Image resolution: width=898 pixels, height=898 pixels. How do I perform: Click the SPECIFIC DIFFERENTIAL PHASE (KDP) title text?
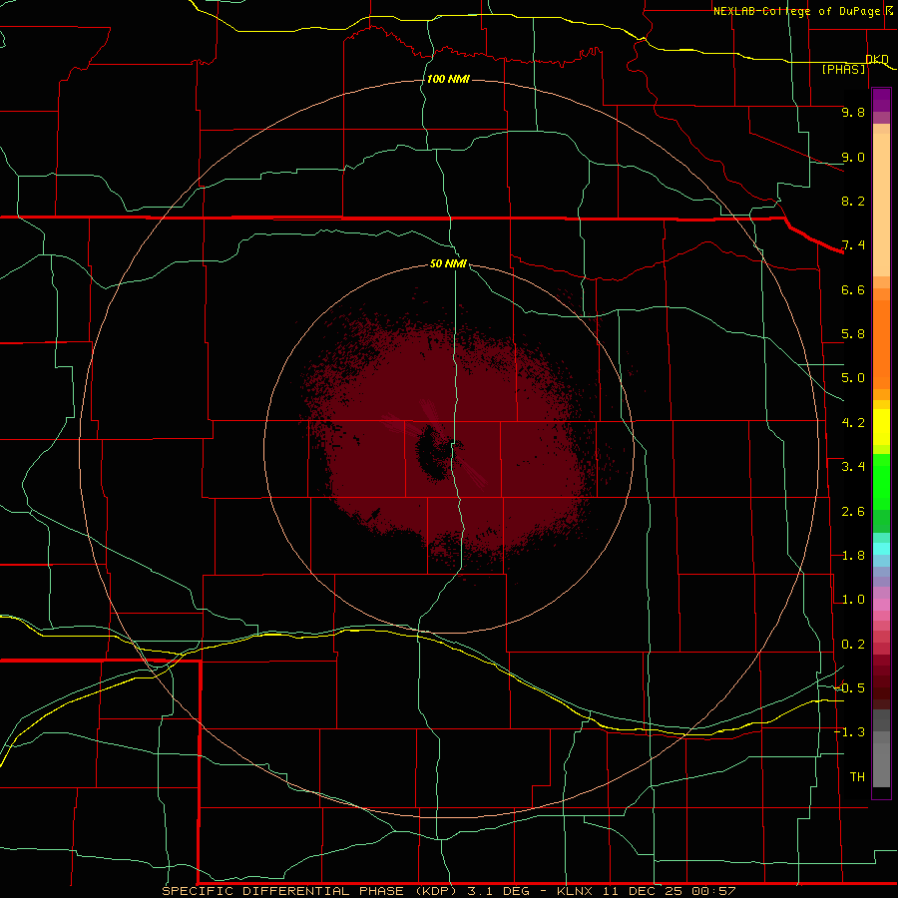click(x=309, y=891)
